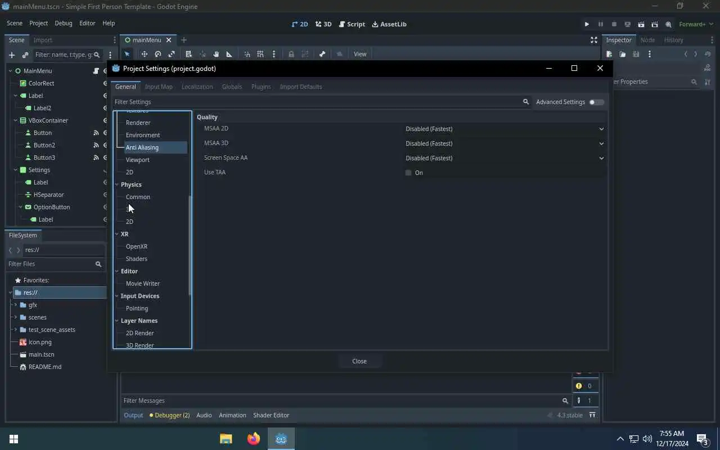
Task: Activate the Ruler Mode tool
Action: 229,54
